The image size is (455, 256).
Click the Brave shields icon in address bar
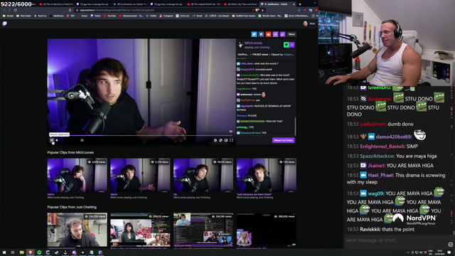[x=257, y=10]
